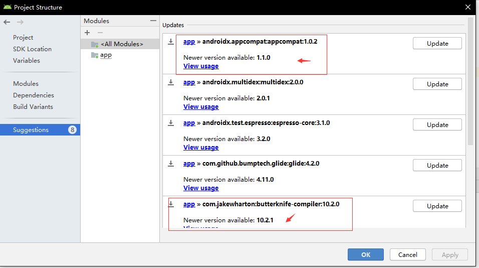The width and height of the screenshot is (479, 268).
Task: Click the forward navigation arrow
Action: pyautogui.click(x=20, y=22)
